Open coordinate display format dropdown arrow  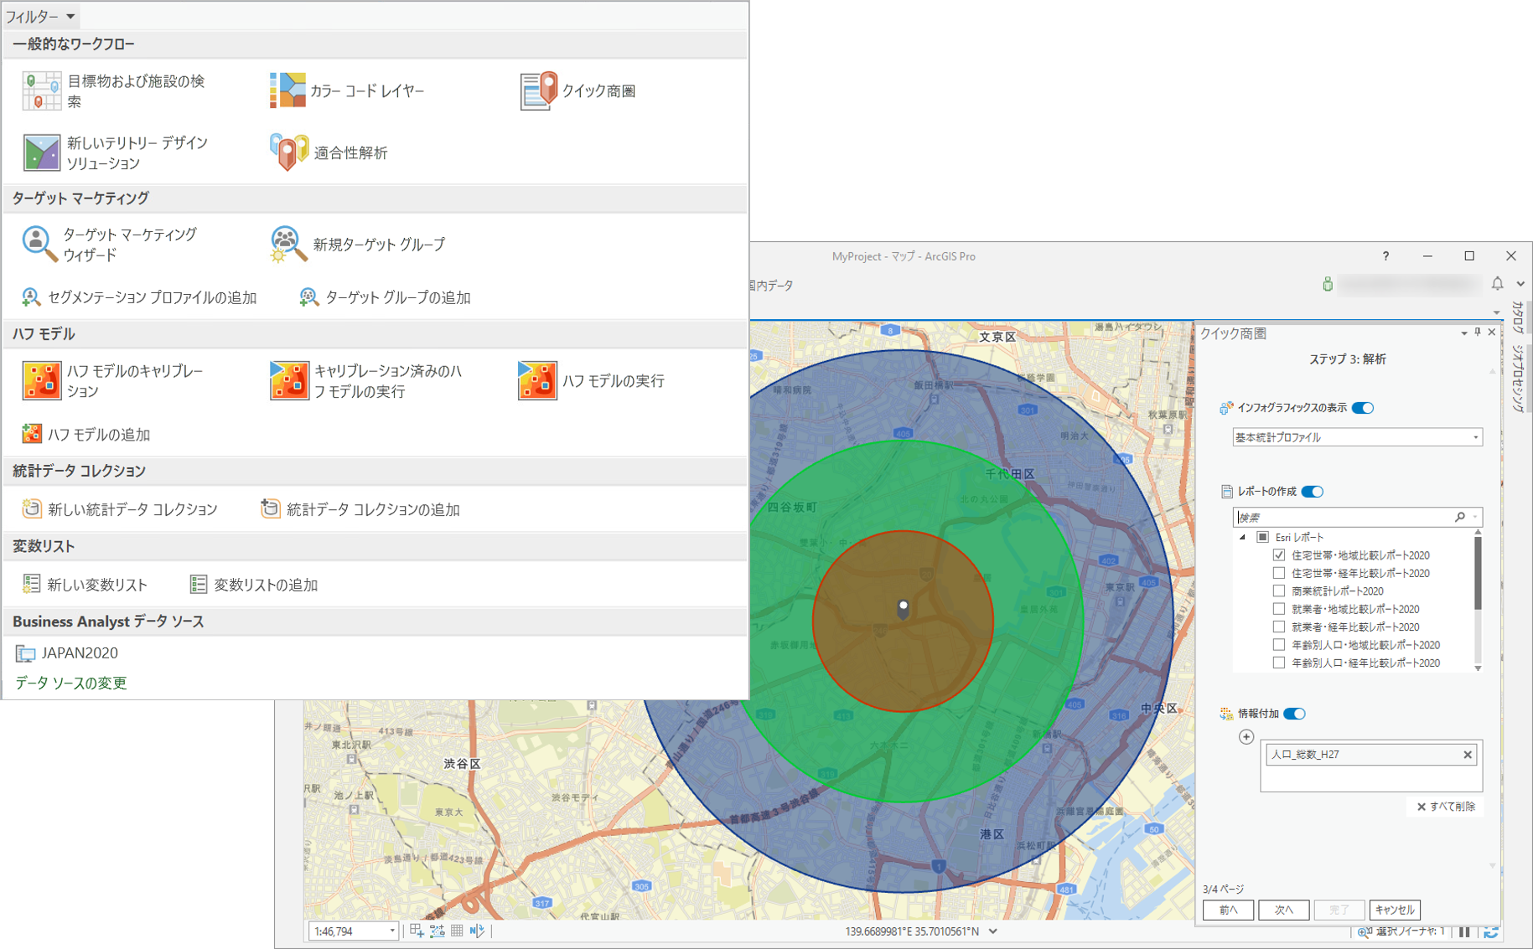pos(993,931)
